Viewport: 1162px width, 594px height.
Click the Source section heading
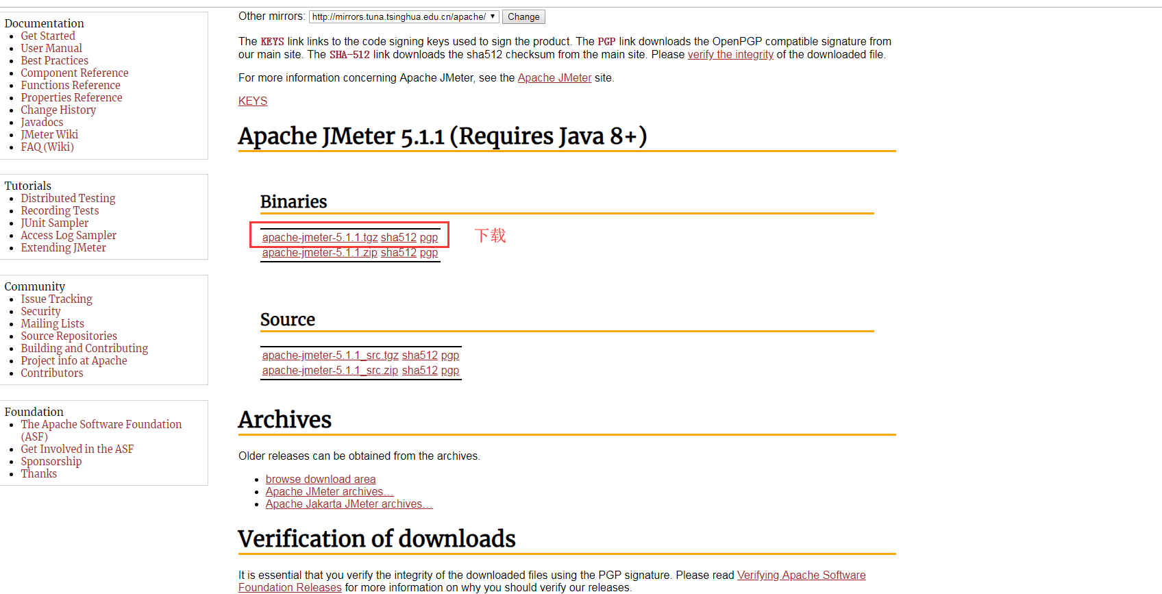click(288, 319)
